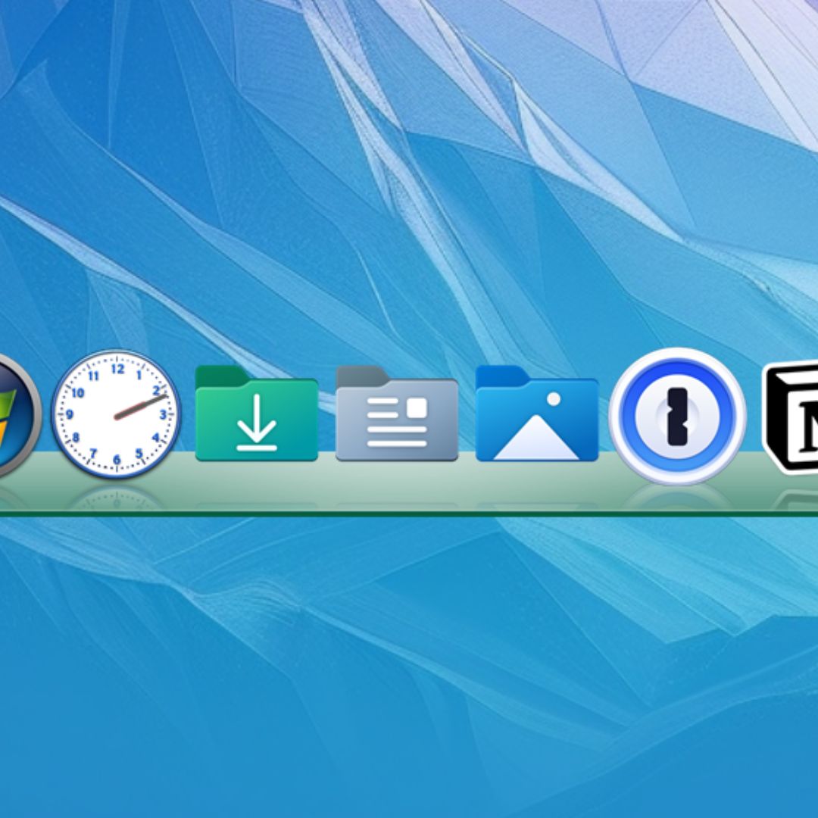Open the gray Documents folder
This screenshot has width=818, height=818.
click(x=397, y=414)
